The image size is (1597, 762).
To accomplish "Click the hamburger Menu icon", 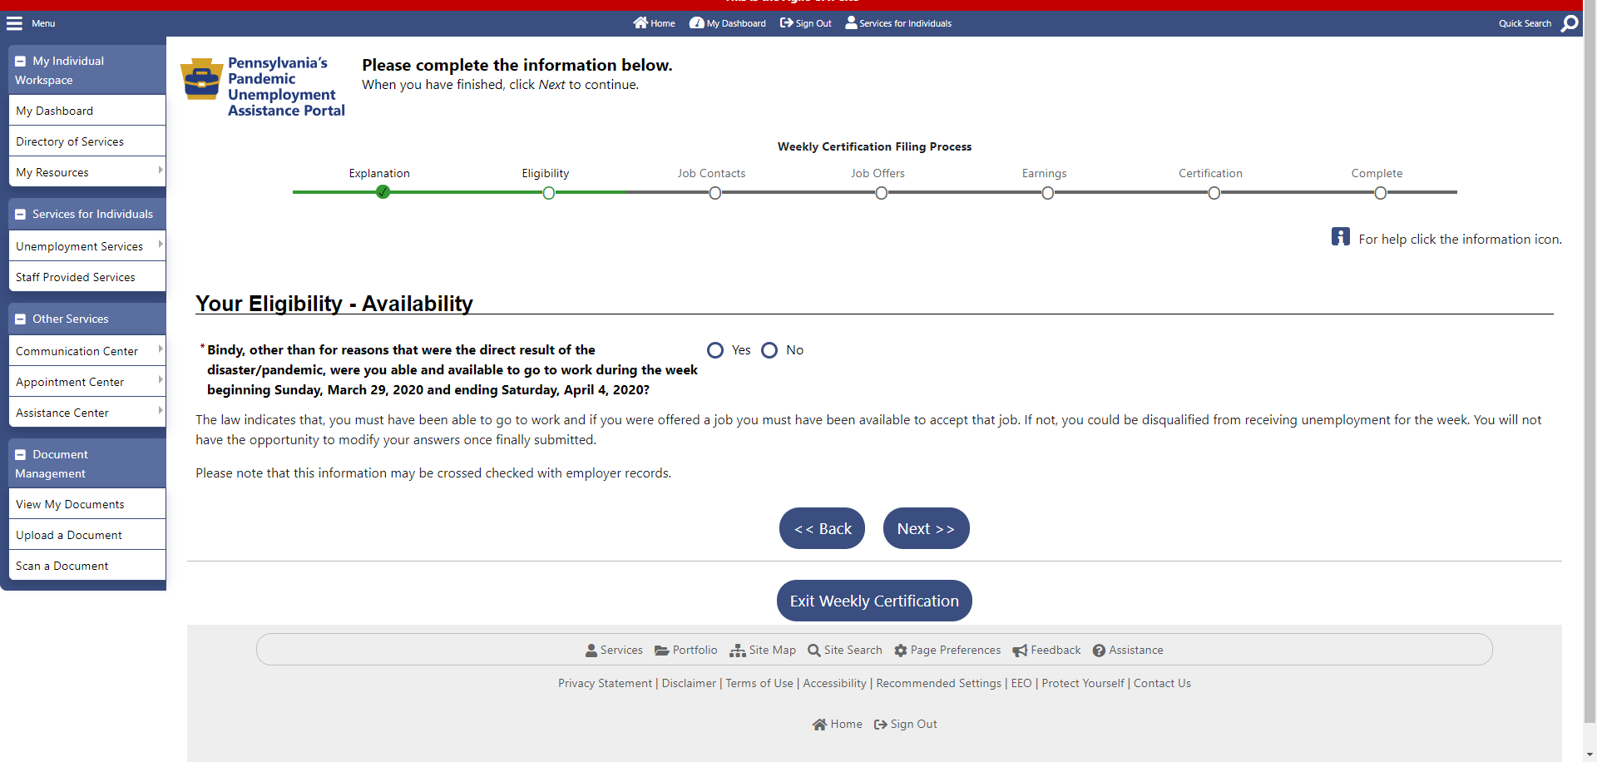I will tap(15, 23).
